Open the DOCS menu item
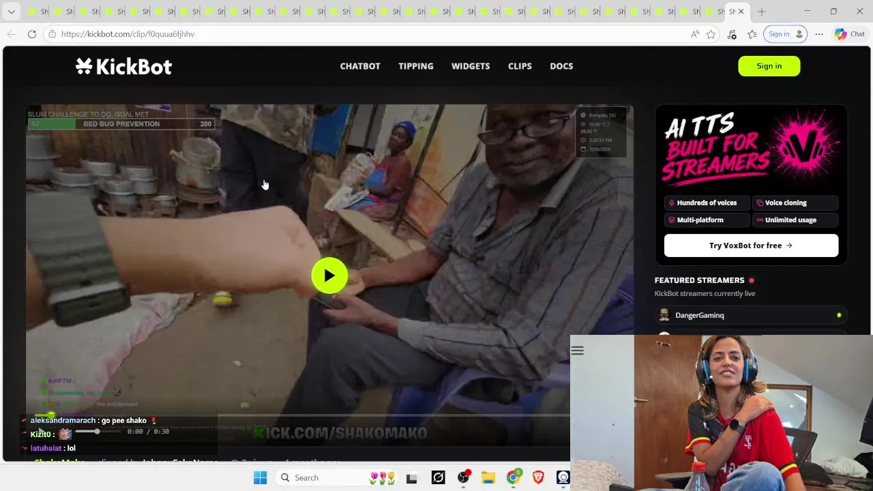 pos(561,66)
